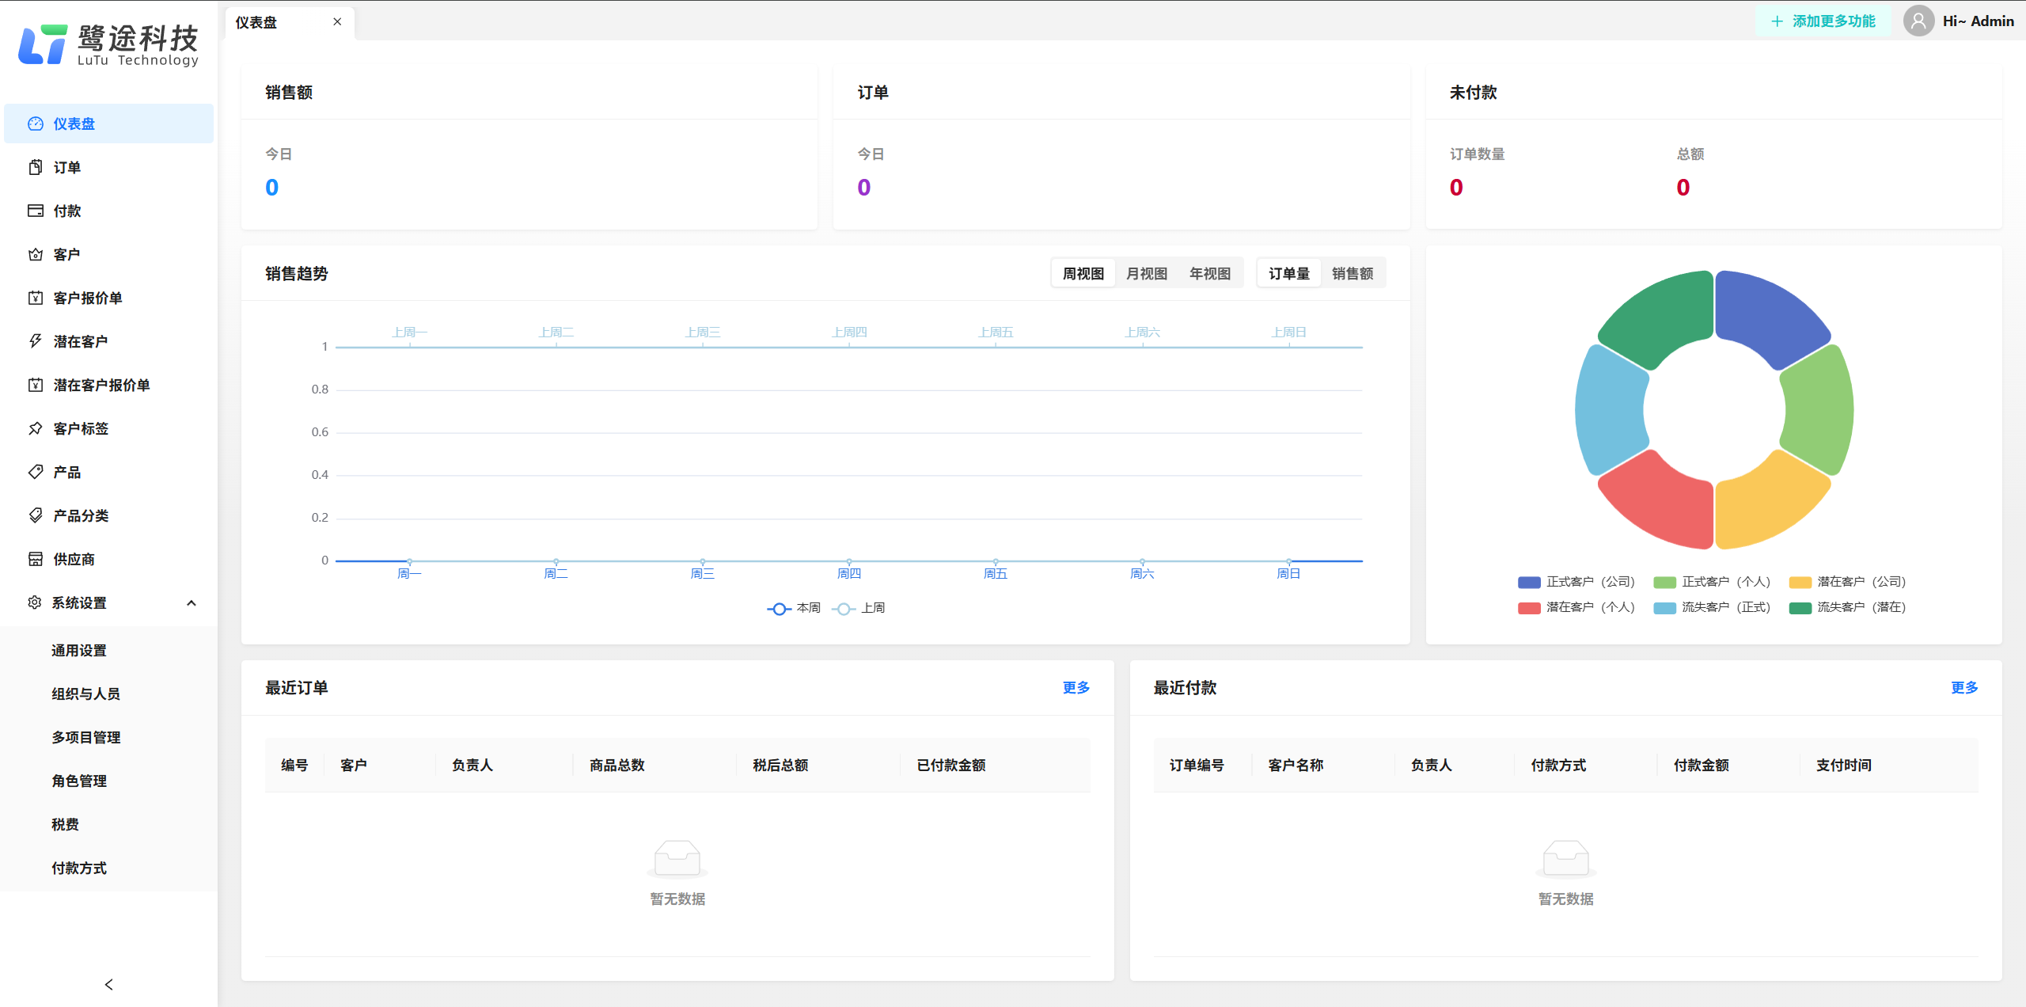
Task: Toggle chart metric to 销售额
Action: [x=1352, y=274]
